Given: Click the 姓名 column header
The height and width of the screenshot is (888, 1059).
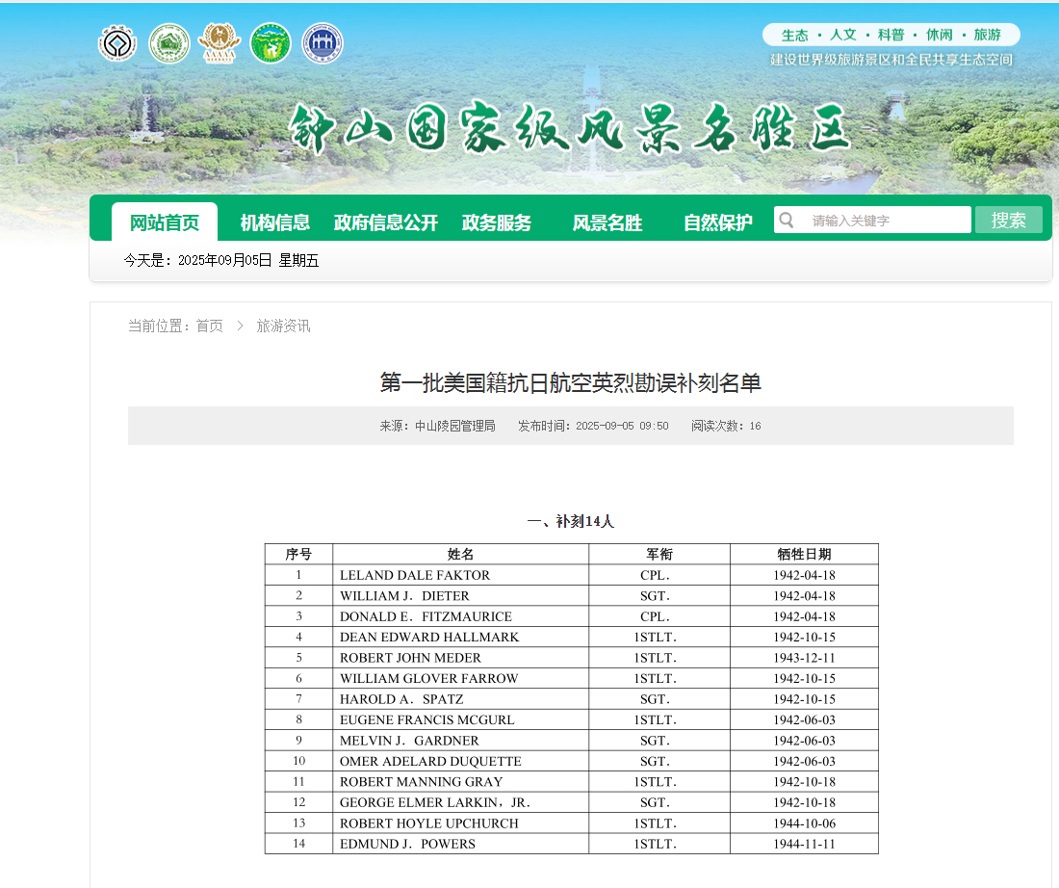Looking at the screenshot, I should pos(460,554).
